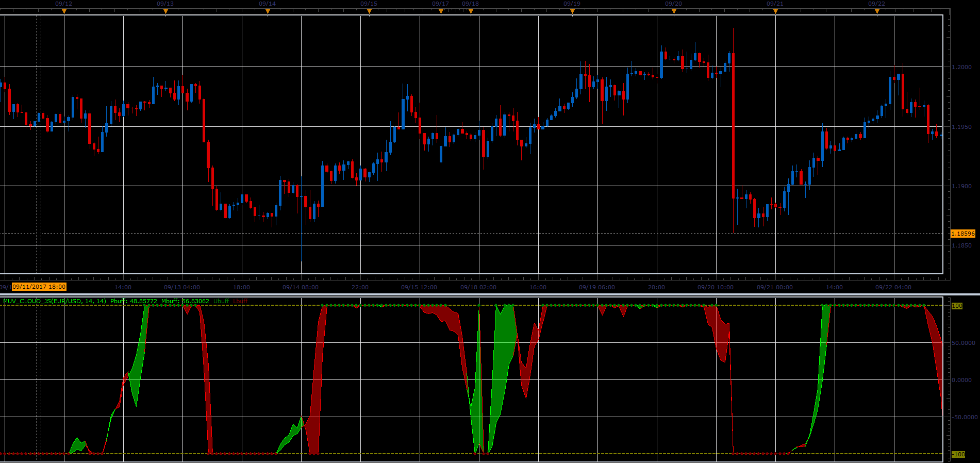Click the orange 1.18596 price label

(963, 234)
